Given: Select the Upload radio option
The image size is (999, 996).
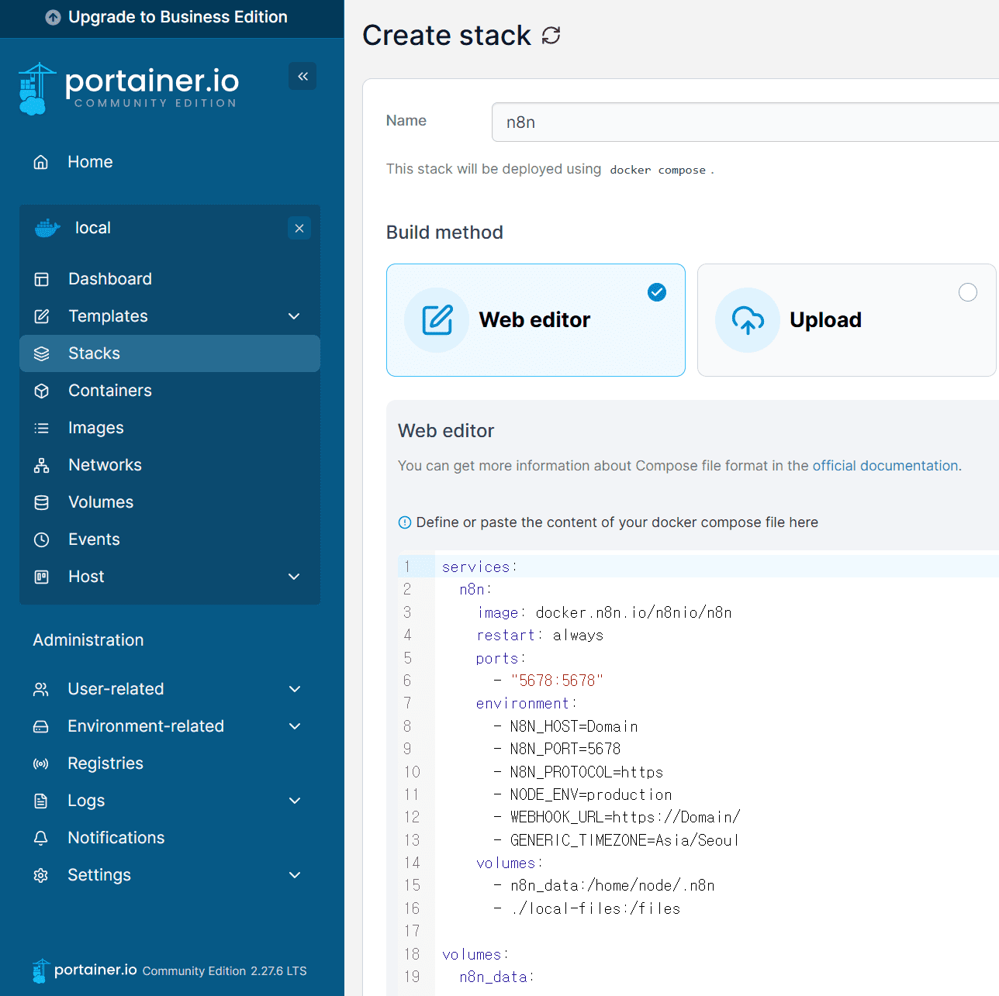Looking at the screenshot, I should [x=968, y=292].
